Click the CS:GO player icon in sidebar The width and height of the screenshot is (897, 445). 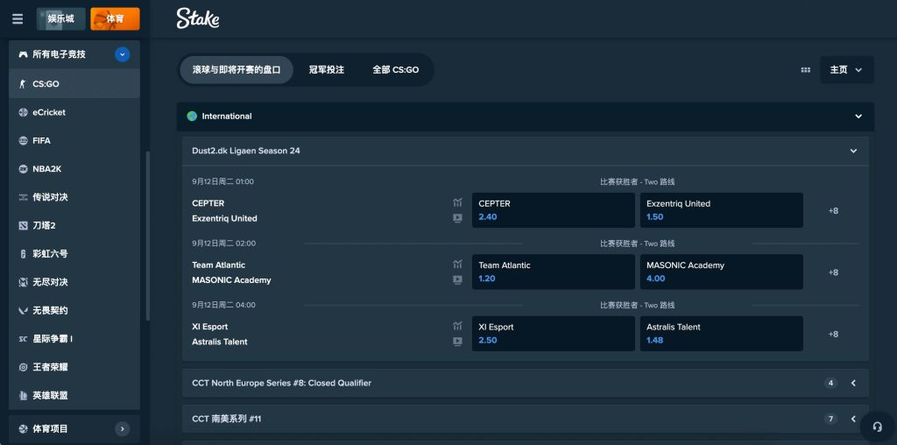pos(23,83)
